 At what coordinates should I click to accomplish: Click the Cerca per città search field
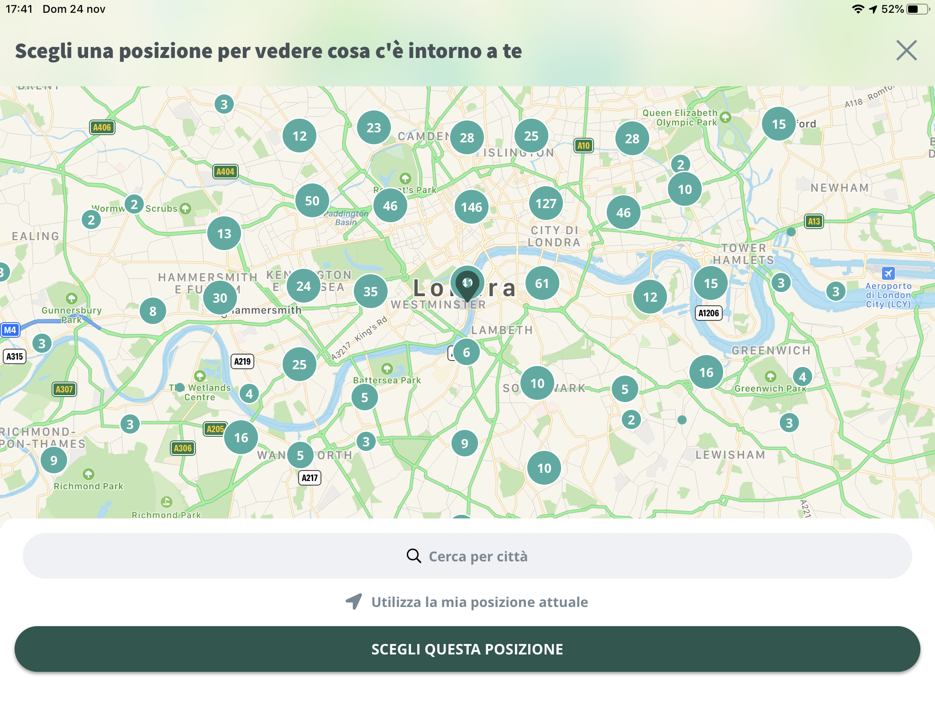pos(467,556)
